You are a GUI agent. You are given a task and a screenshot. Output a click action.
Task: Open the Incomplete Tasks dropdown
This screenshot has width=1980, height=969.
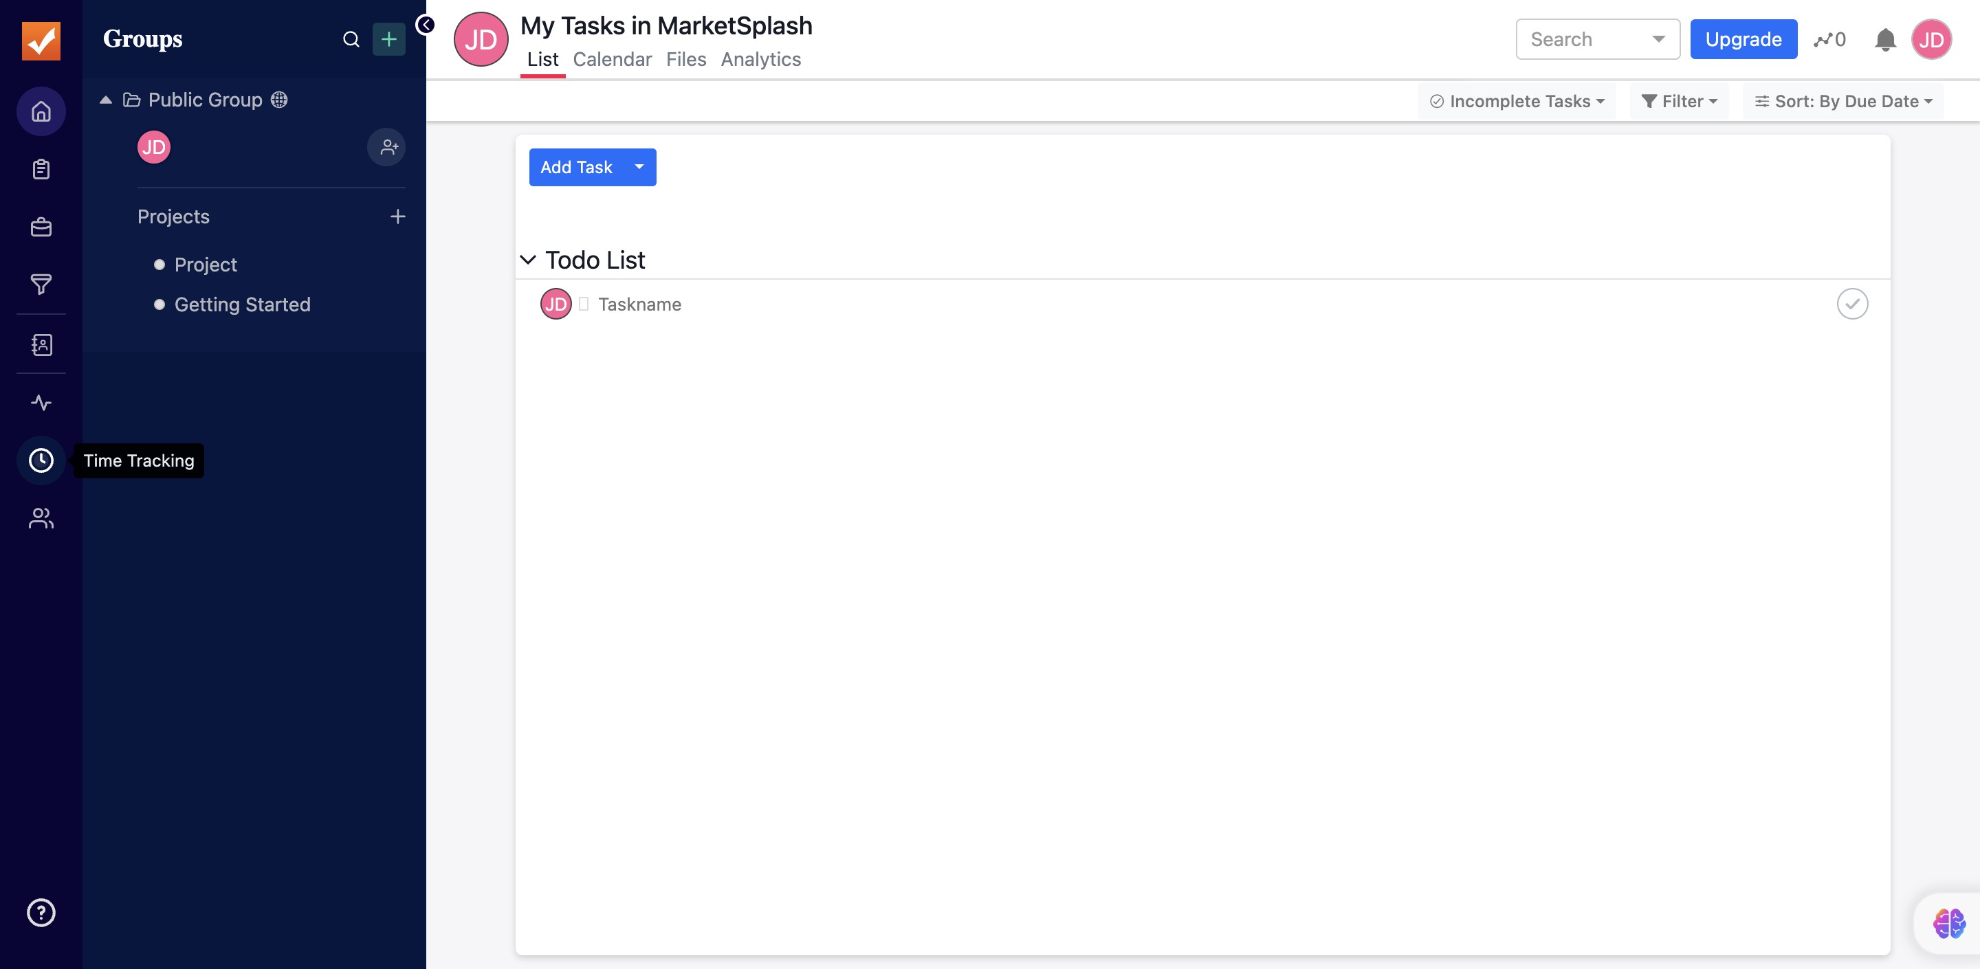coord(1516,102)
